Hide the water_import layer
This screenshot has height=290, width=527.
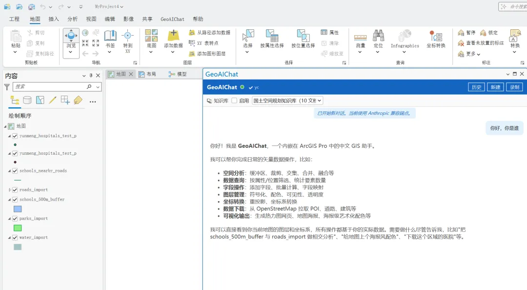click(15, 238)
